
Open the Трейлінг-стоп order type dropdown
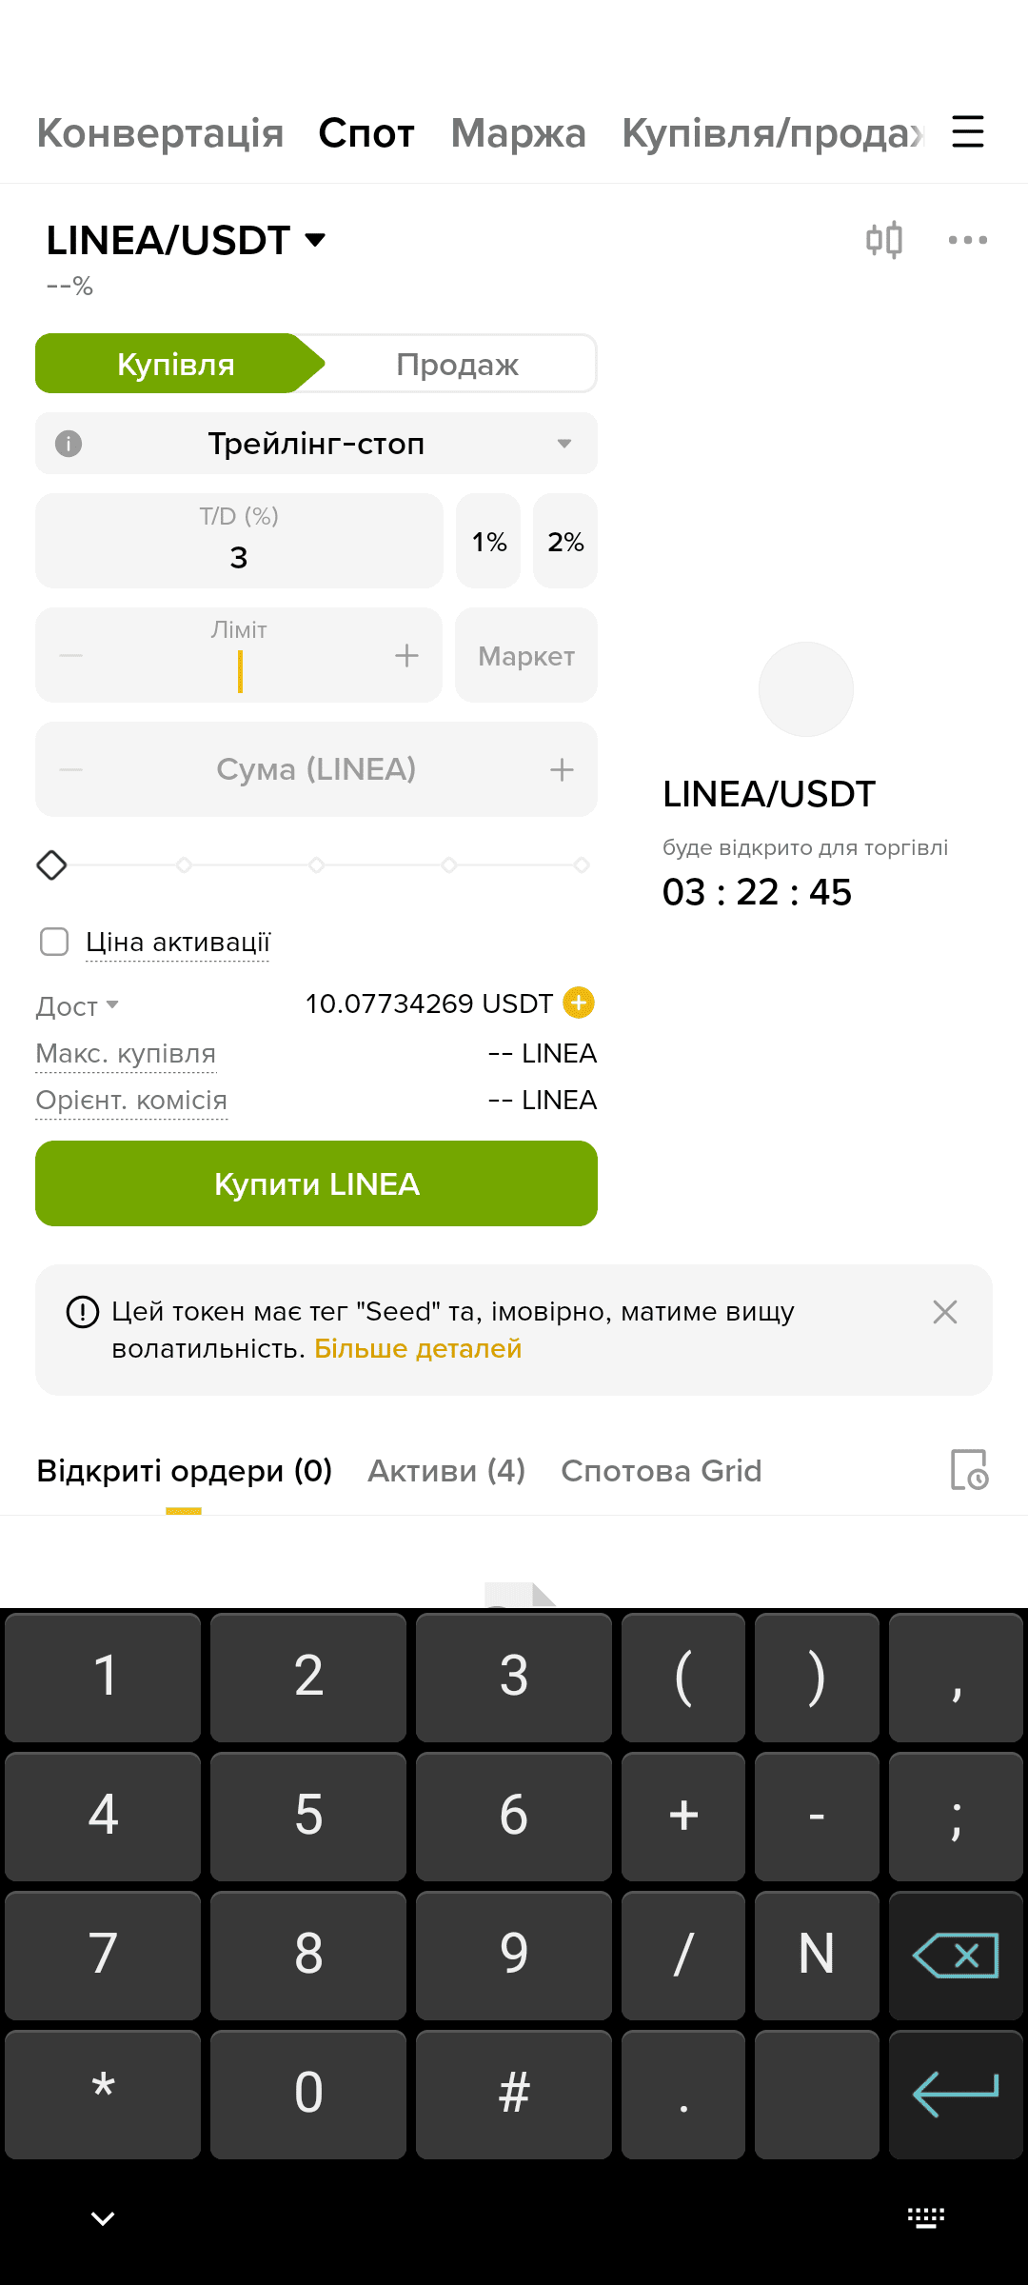(316, 444)
